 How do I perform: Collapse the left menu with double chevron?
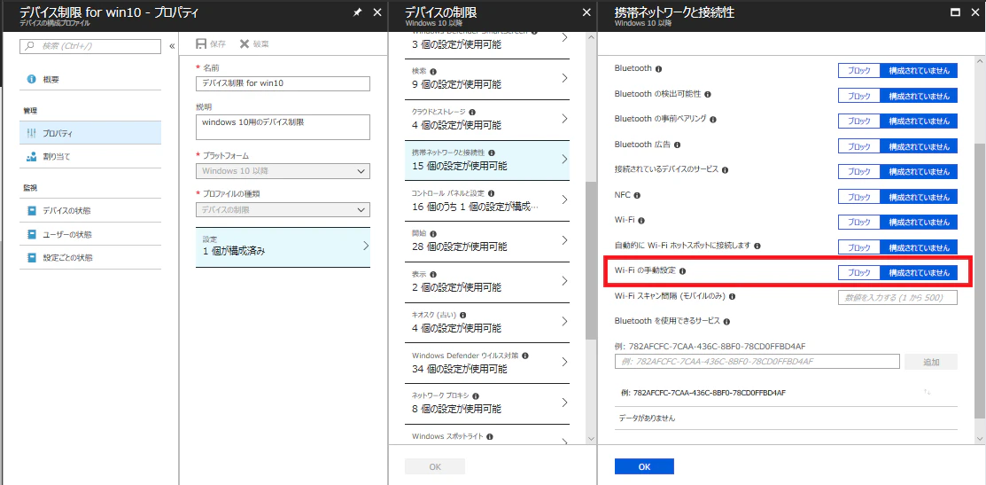[x=172, y=46]
